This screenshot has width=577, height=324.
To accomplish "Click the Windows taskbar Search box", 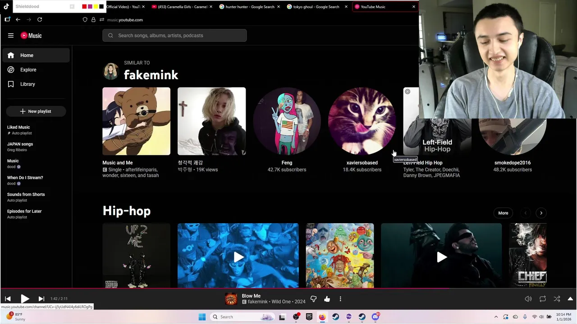I will coord(243,317).
